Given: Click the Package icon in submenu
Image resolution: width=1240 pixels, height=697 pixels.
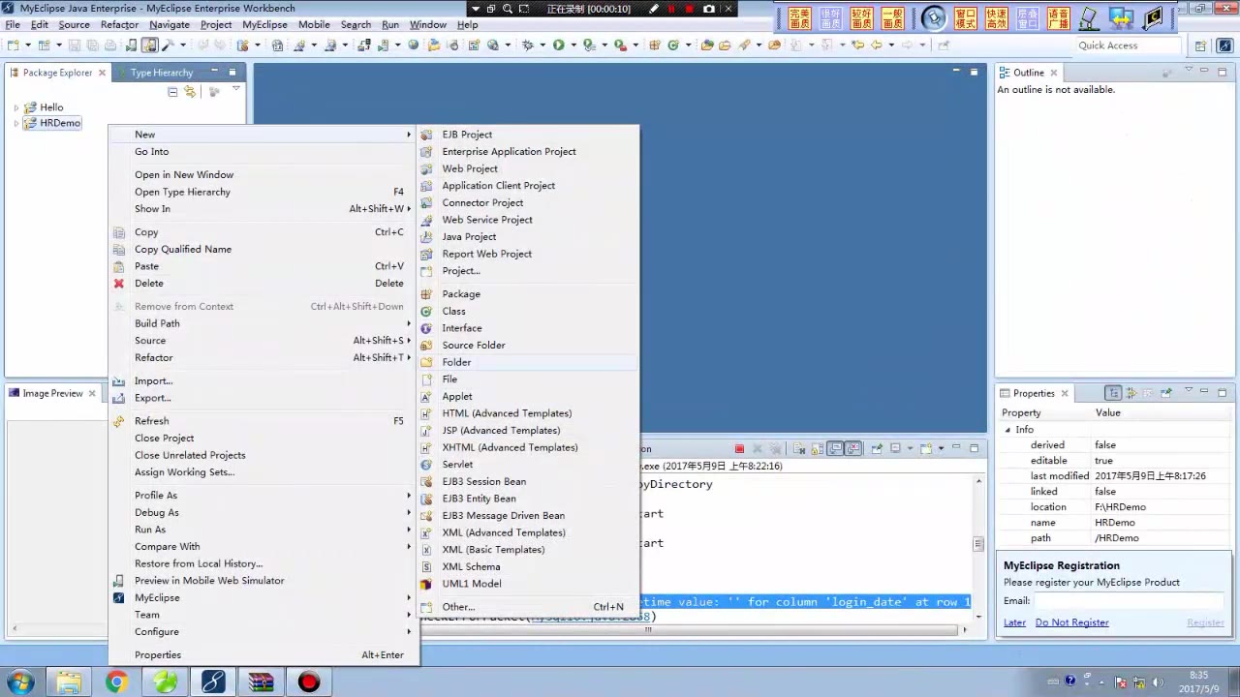Looking at the screenshot, I should pos(426,294).
